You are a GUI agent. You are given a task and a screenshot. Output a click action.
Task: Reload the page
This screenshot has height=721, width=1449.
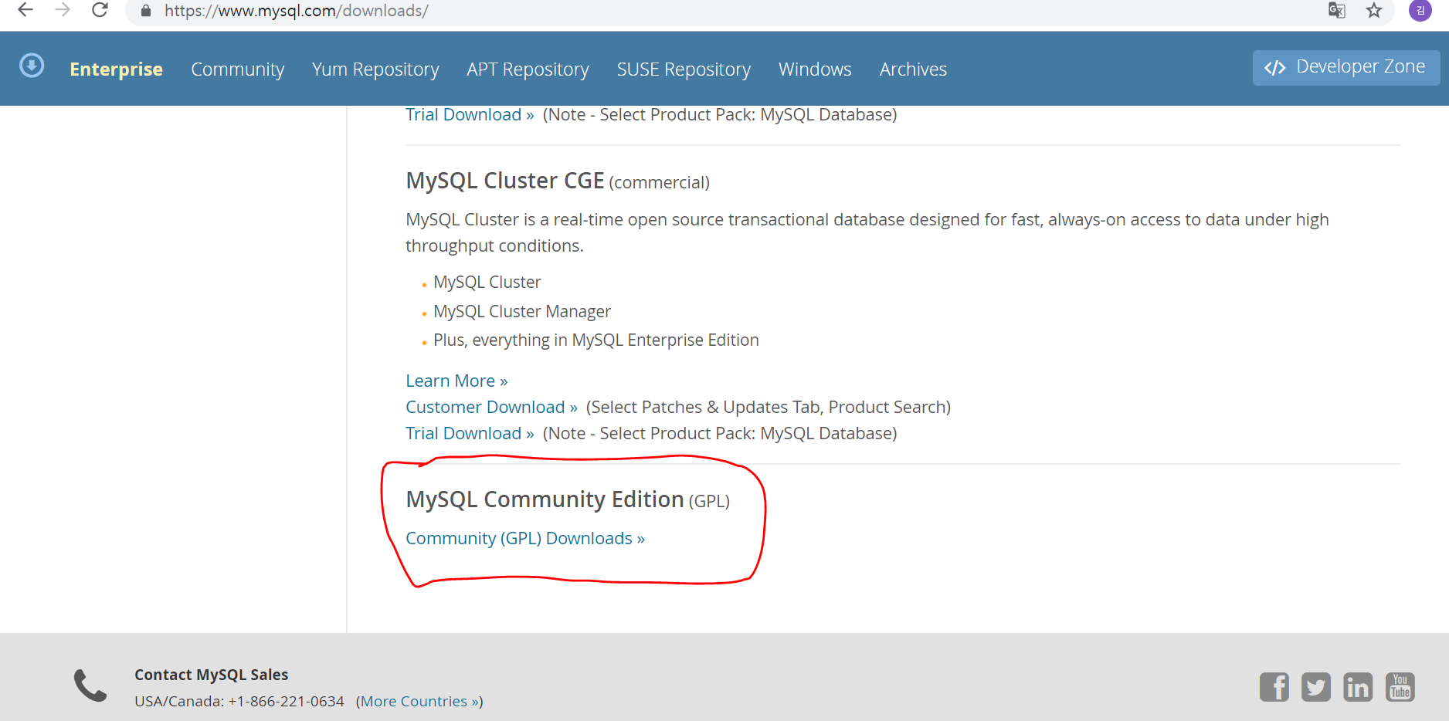point(100,10)
